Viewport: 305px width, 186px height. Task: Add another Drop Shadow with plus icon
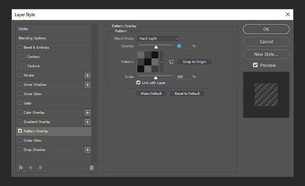click(88, 150)
